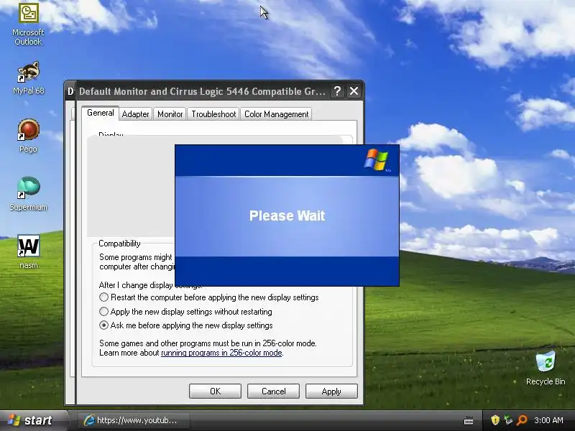Close the Default Monitor properties dialog
The width and height of the screenshot is (575, 431).
point(354,91)
